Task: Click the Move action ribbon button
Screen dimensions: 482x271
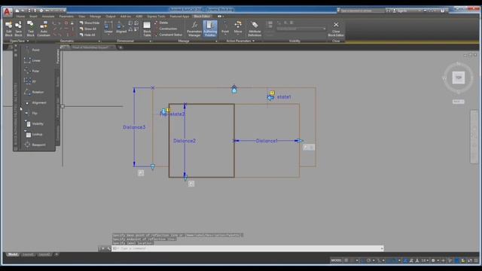Action: tap(238, 27)
